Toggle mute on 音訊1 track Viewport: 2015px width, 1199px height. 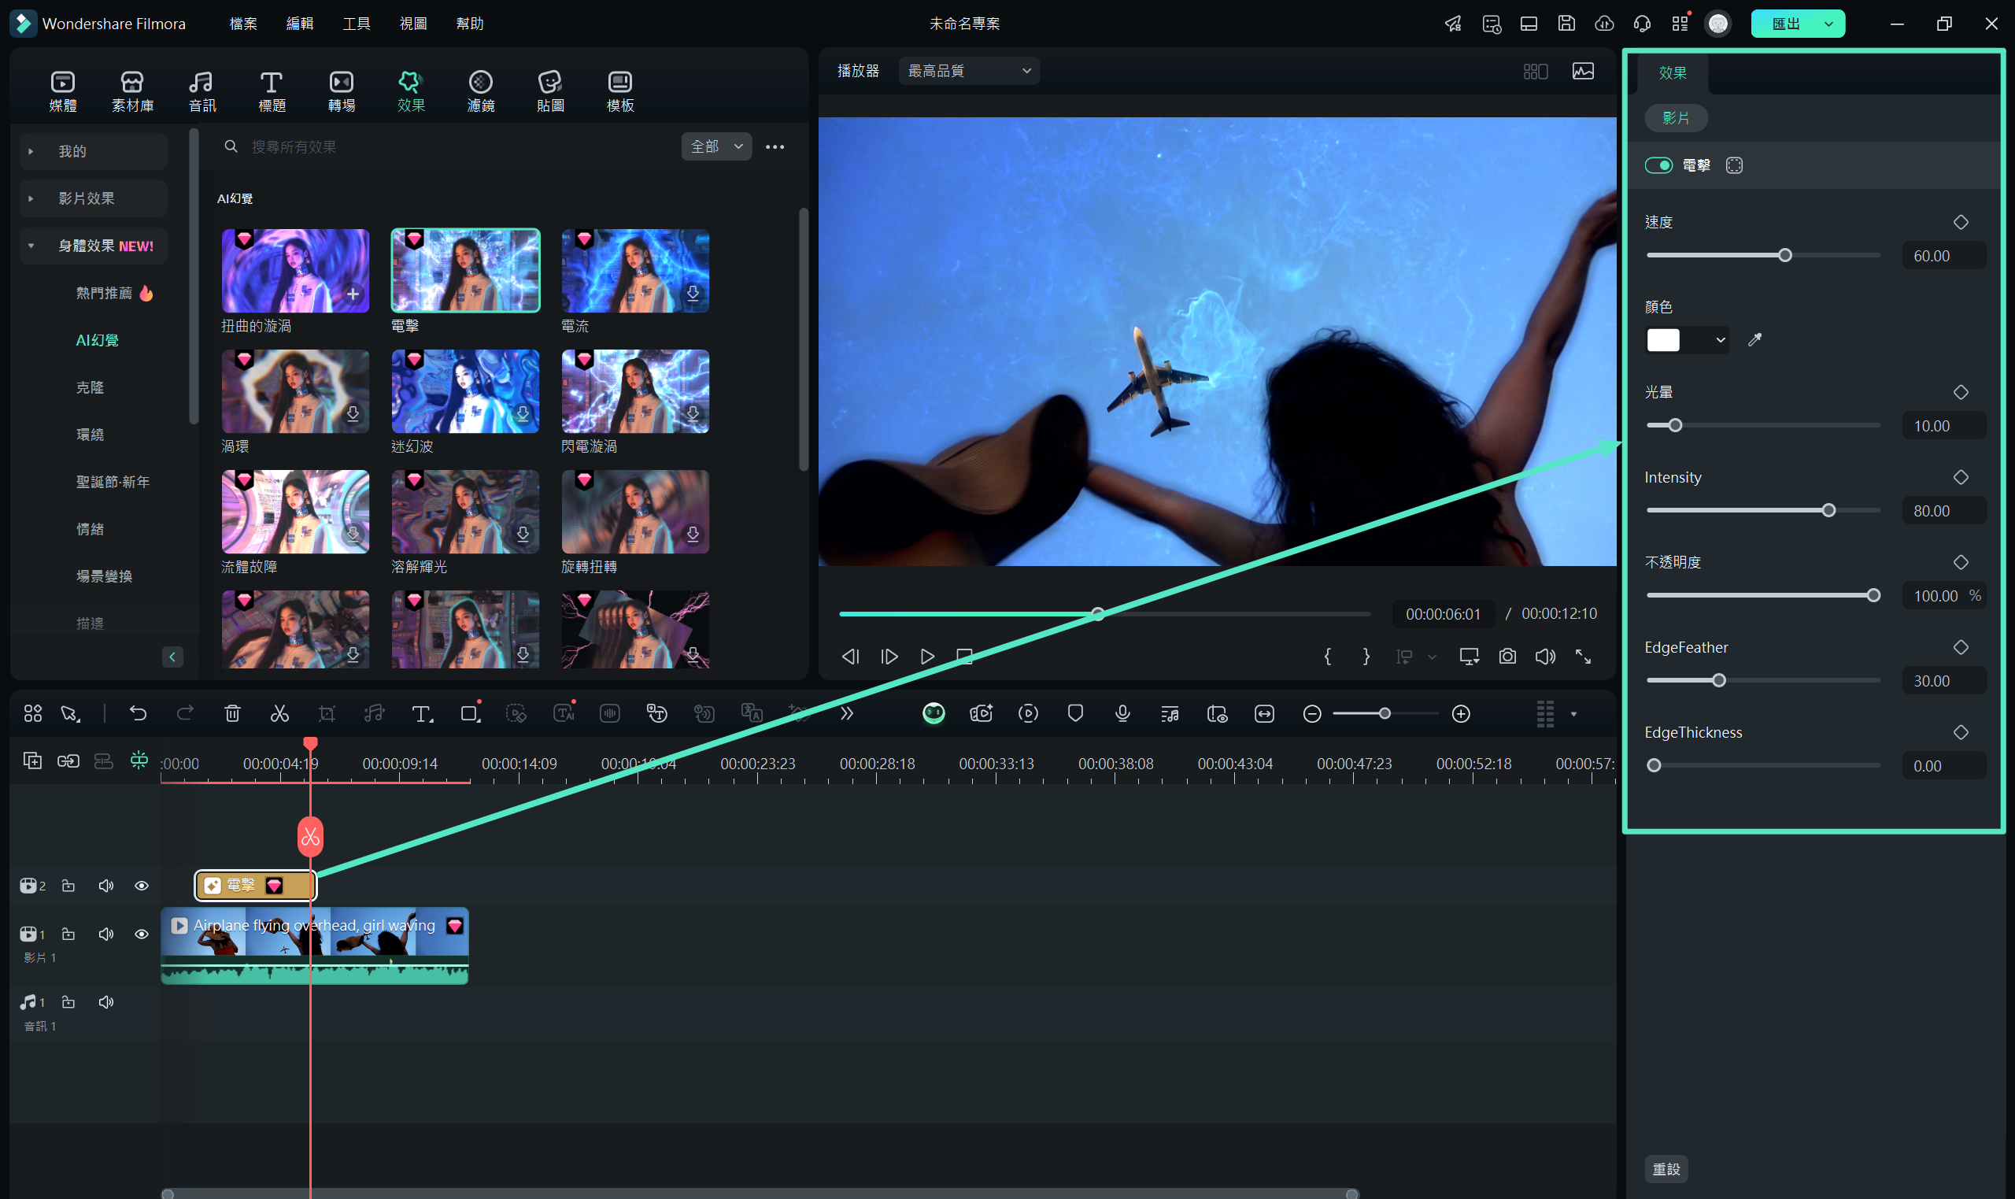click(104, 1002)
